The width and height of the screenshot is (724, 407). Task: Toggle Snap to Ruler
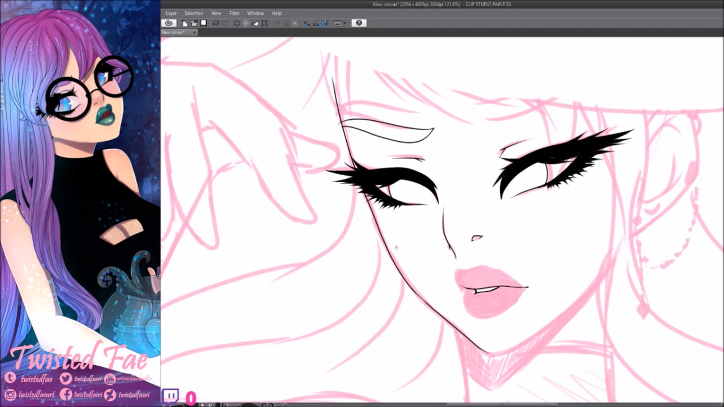(307, 23)
